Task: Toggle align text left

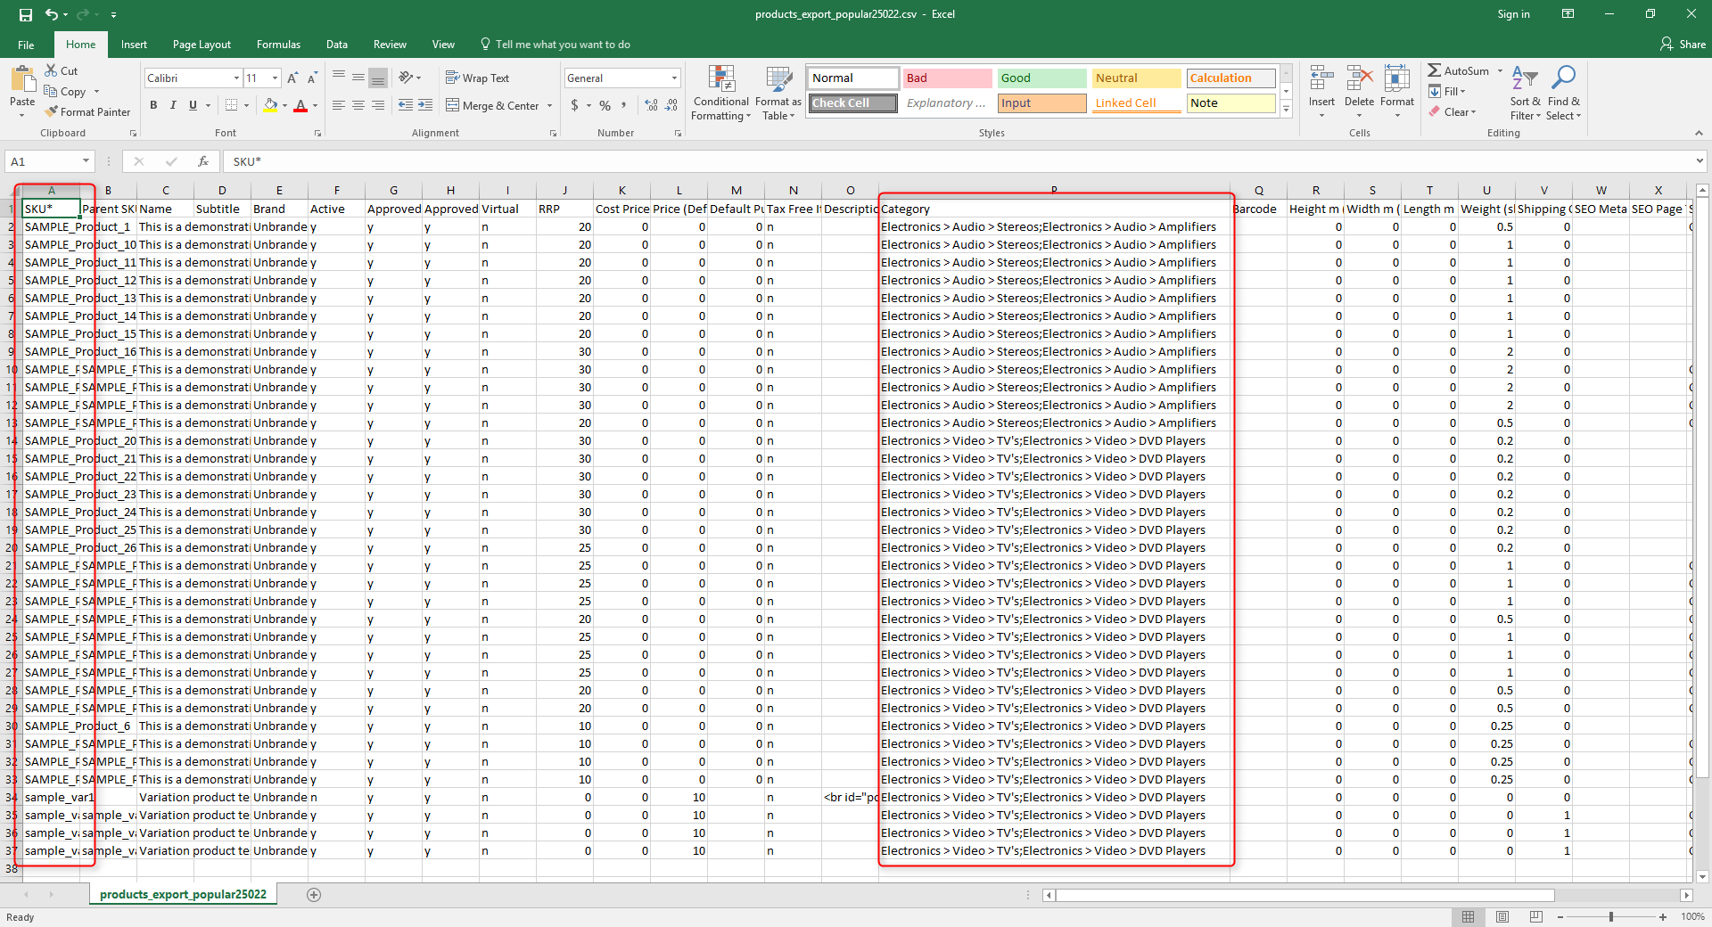Action: point(339,105)
